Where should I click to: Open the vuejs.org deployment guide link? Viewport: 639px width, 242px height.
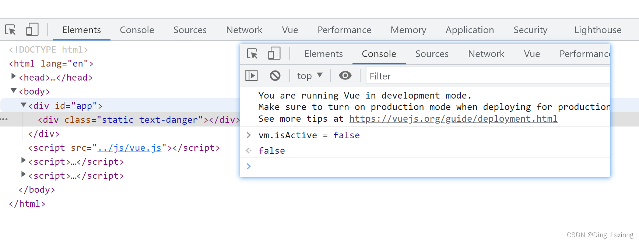click(453, 119)
